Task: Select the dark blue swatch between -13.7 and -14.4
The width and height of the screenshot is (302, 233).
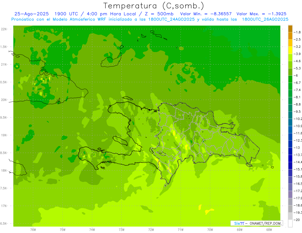Action: tap(290, 158)
